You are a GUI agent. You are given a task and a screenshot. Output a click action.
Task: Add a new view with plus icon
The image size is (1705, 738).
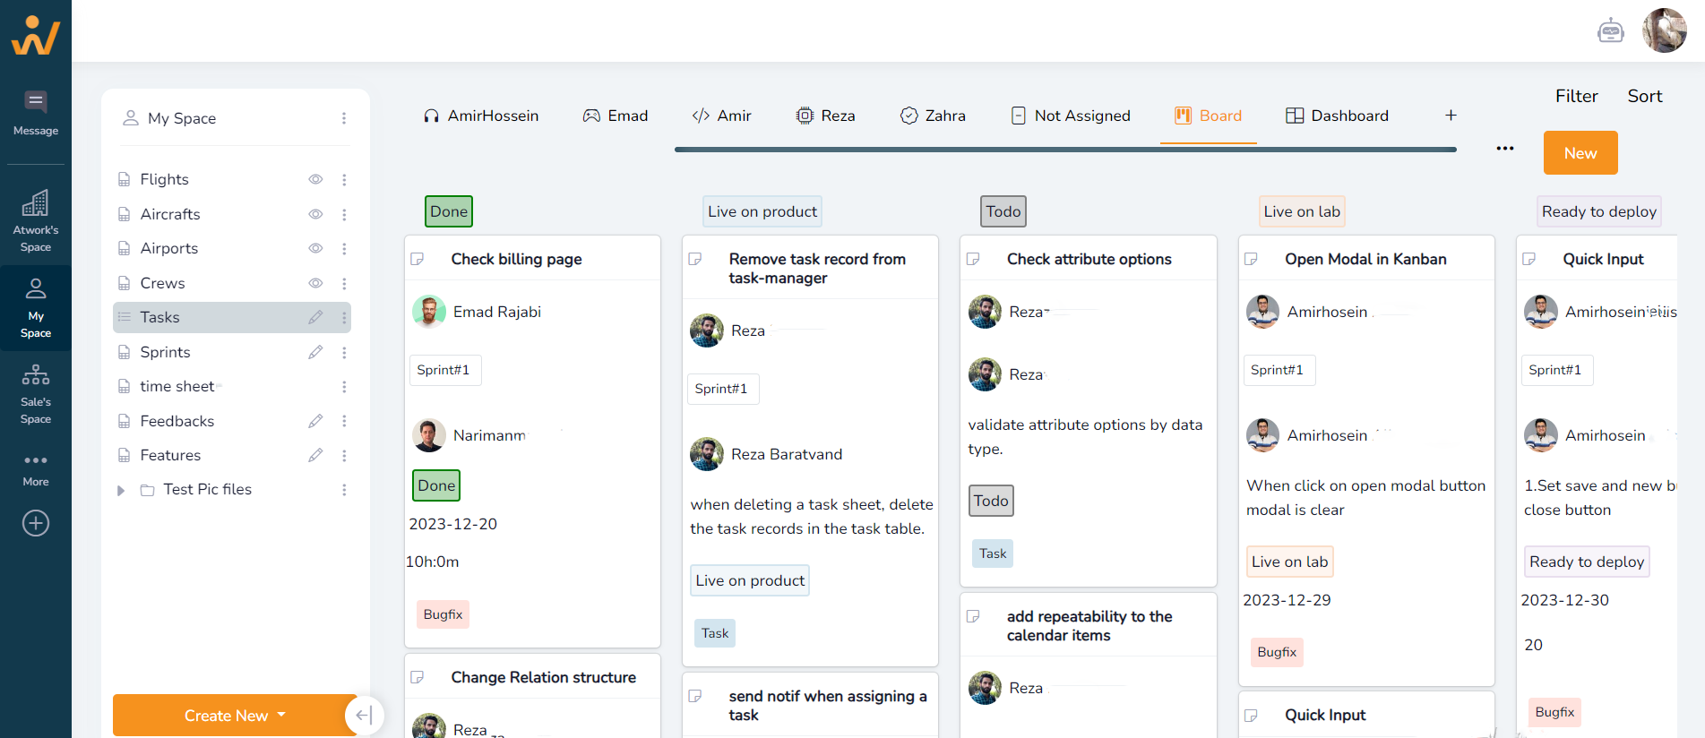[1451, 116]
